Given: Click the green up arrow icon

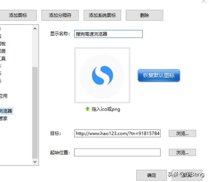Looking at the screenshot, I should click(88, 109).
